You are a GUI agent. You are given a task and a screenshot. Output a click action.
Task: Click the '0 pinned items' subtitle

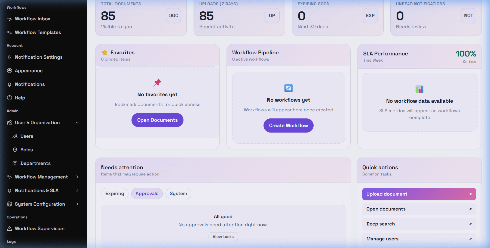pos(116,59)
